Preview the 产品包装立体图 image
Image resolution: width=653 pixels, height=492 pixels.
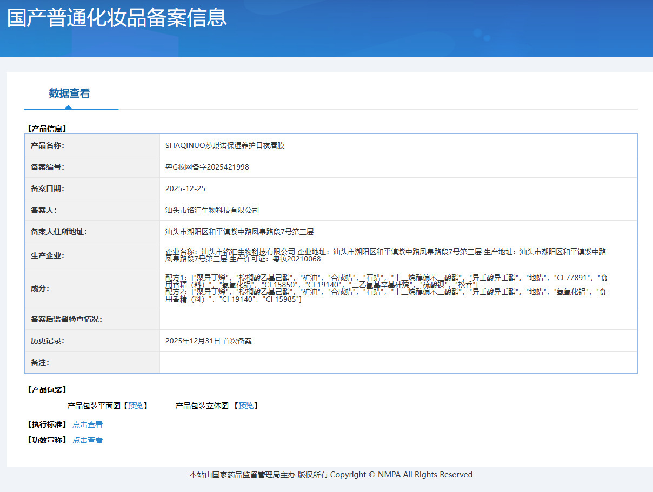tap(246, 406)
